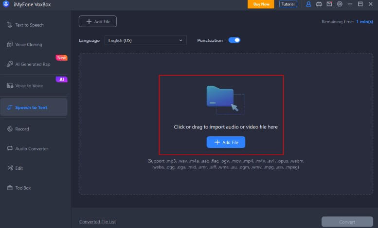Screen dimensions: 378x228
Task: Select Speech to Text section
Action: 34,107
